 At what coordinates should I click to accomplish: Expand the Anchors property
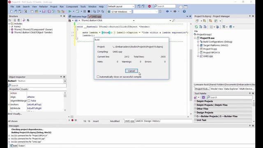click(x=9, y=104)
